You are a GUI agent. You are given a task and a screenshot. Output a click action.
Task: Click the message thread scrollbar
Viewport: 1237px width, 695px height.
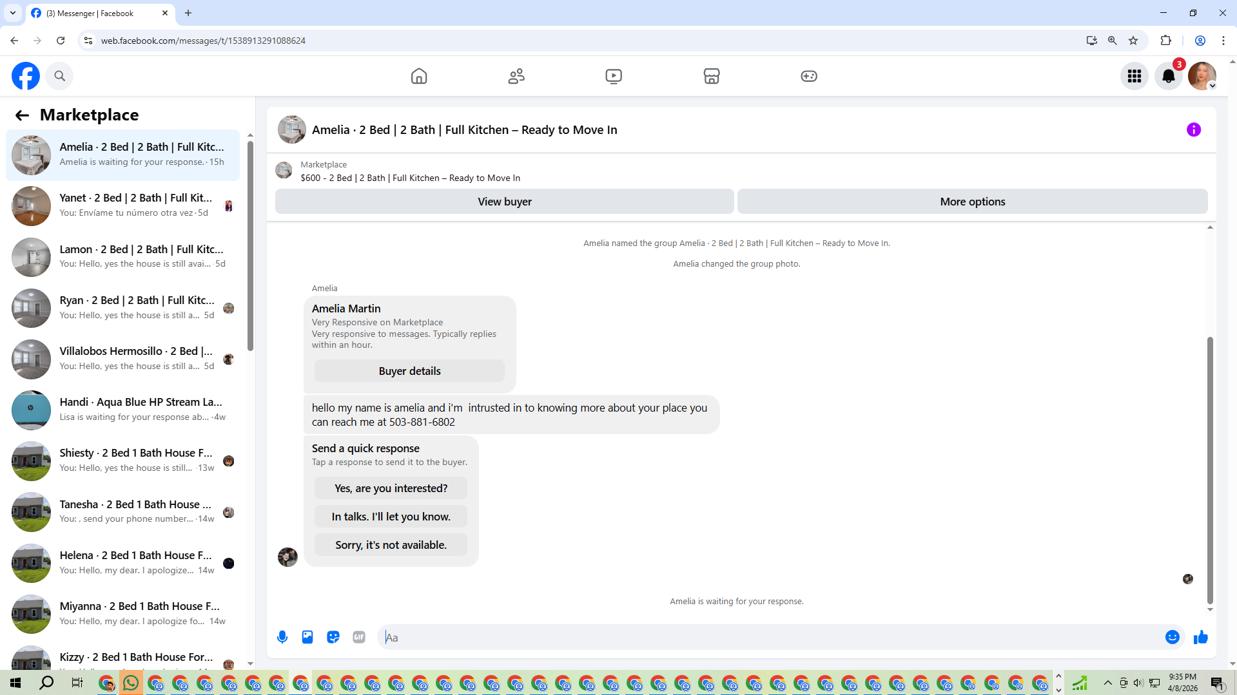pyautogui.click(x=1210, y=470)
